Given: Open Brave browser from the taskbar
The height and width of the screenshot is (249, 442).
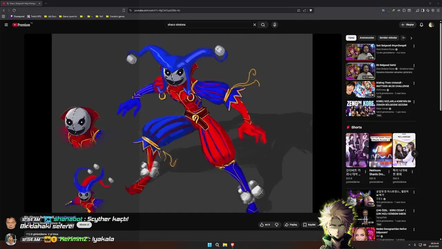Looking at the screenshot, I should click(232, 245).
